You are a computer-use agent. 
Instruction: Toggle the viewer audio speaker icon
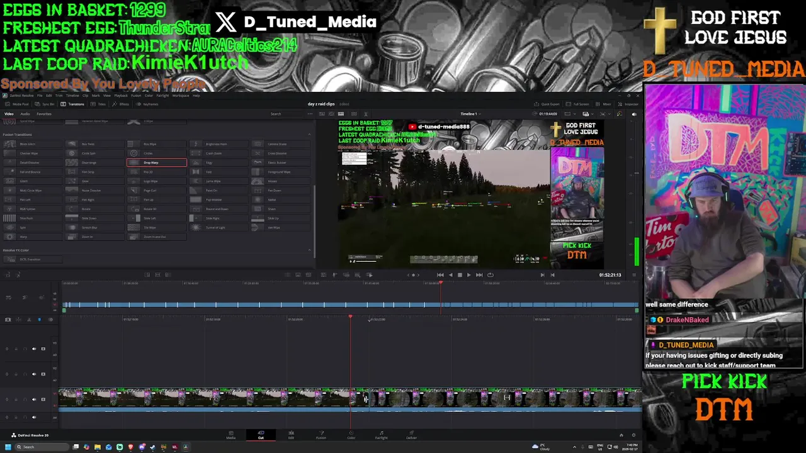click(x=633, y=114)
